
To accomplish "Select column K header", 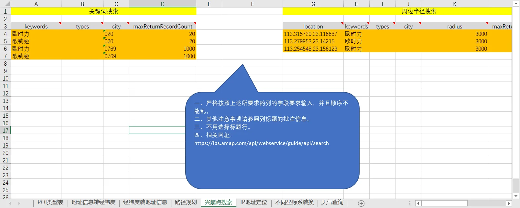I will (x=455, y=4).
